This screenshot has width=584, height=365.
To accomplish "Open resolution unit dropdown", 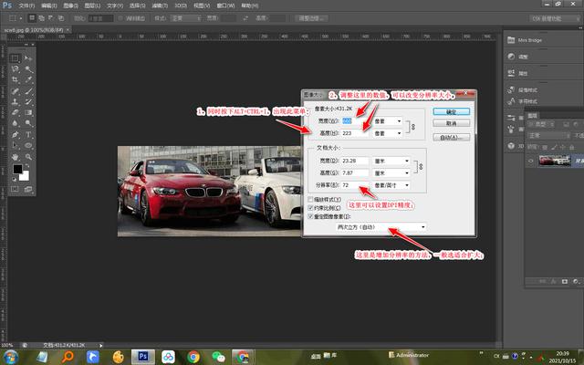I will point(391,185).
